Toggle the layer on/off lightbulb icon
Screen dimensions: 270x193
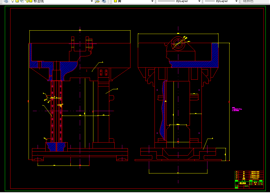(12, 1)
